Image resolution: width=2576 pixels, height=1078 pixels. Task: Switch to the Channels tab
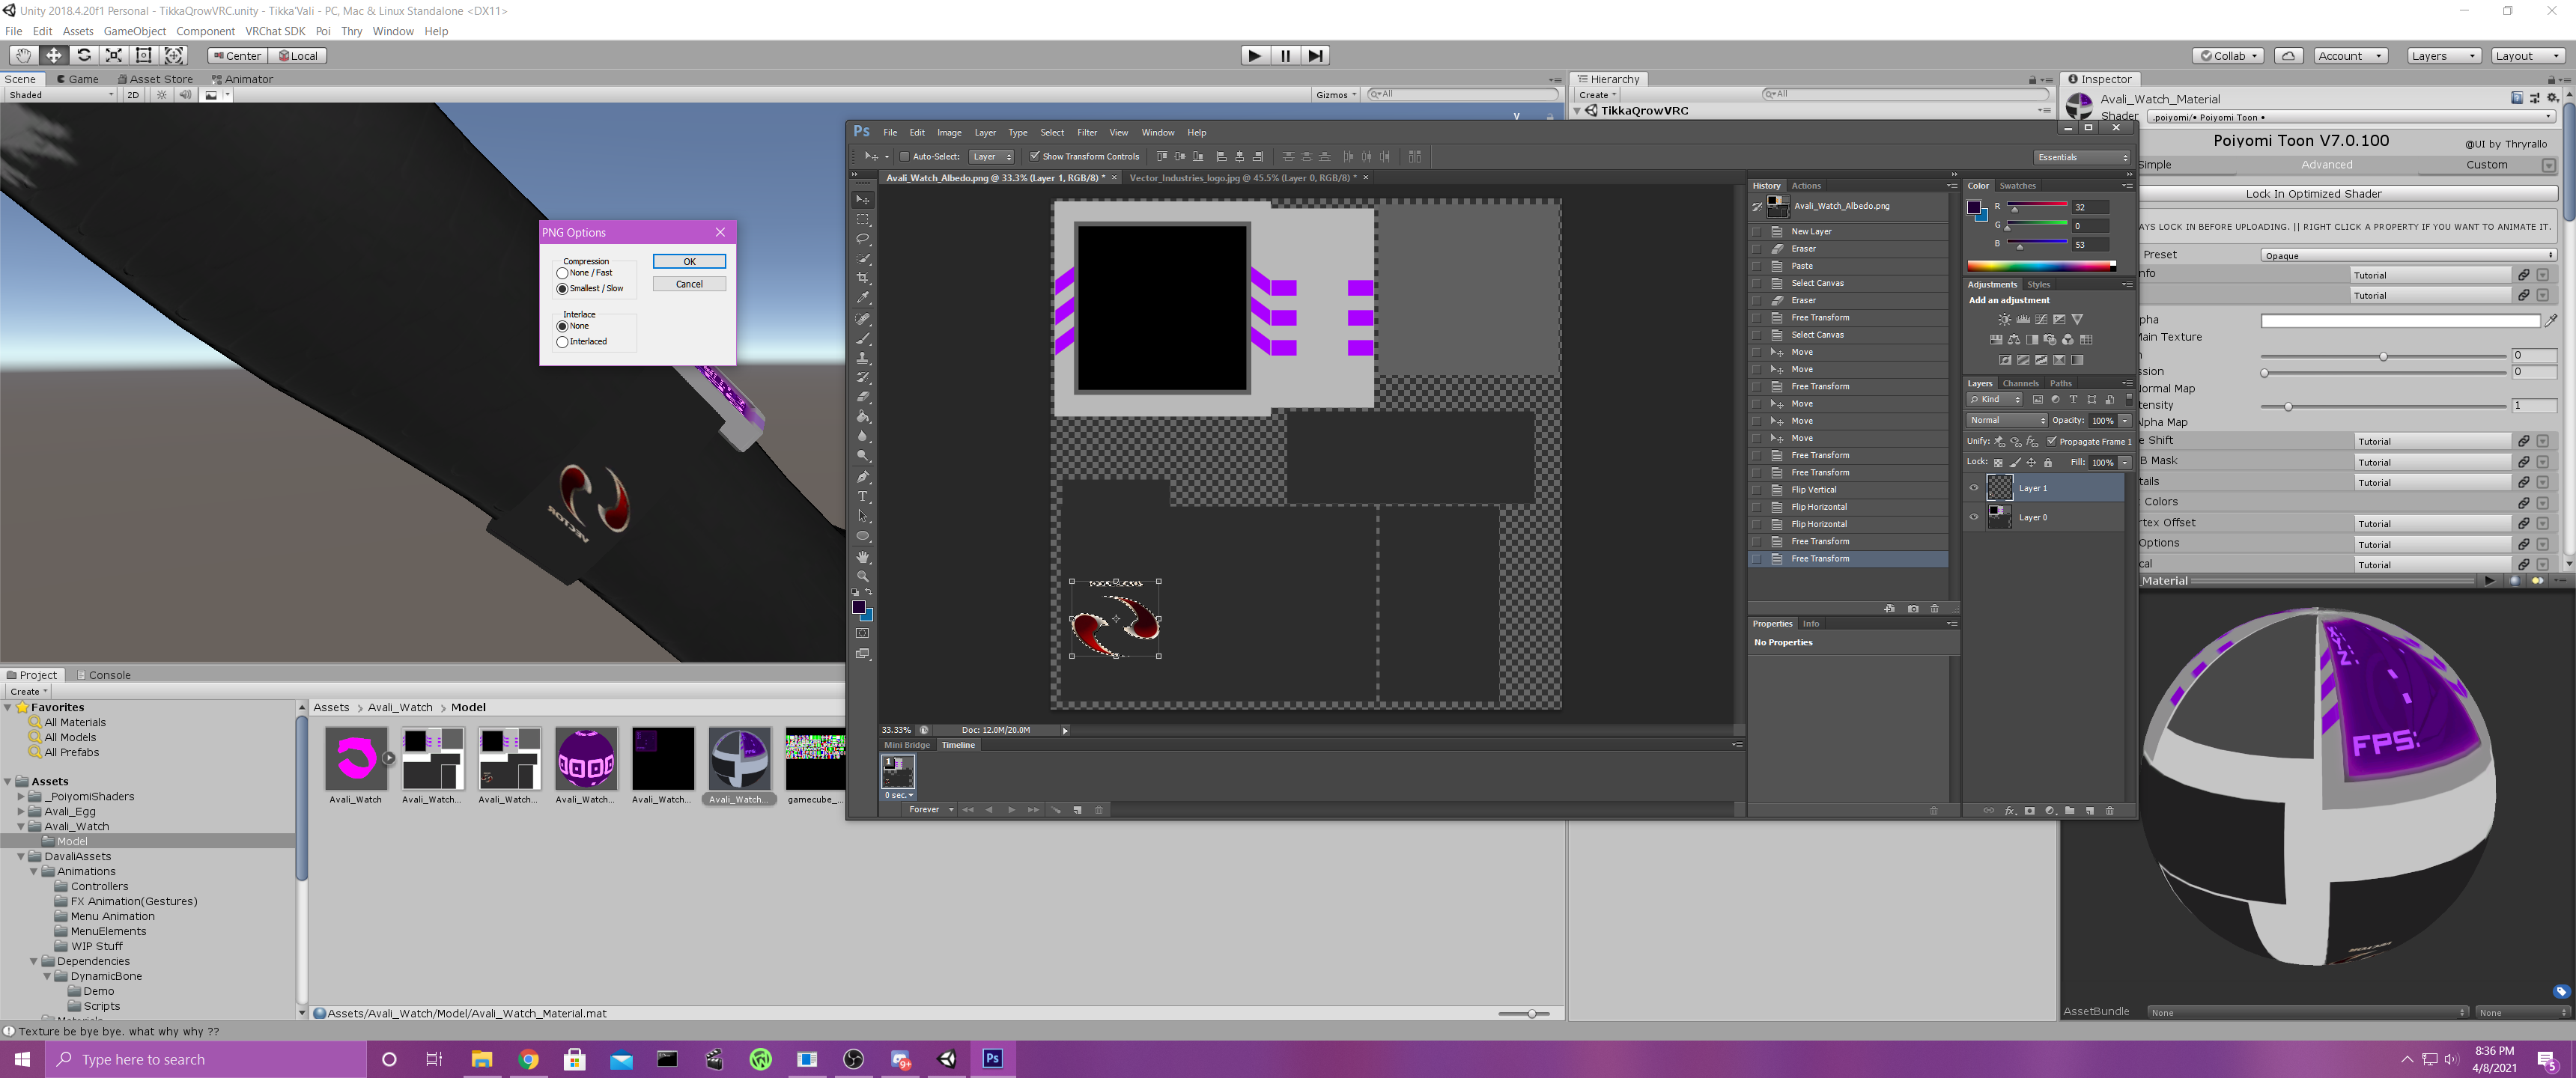2020,383
